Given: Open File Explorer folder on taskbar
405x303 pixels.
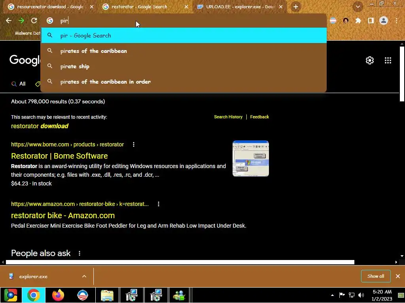Looking at the screenshot, I should coord(107,295).
